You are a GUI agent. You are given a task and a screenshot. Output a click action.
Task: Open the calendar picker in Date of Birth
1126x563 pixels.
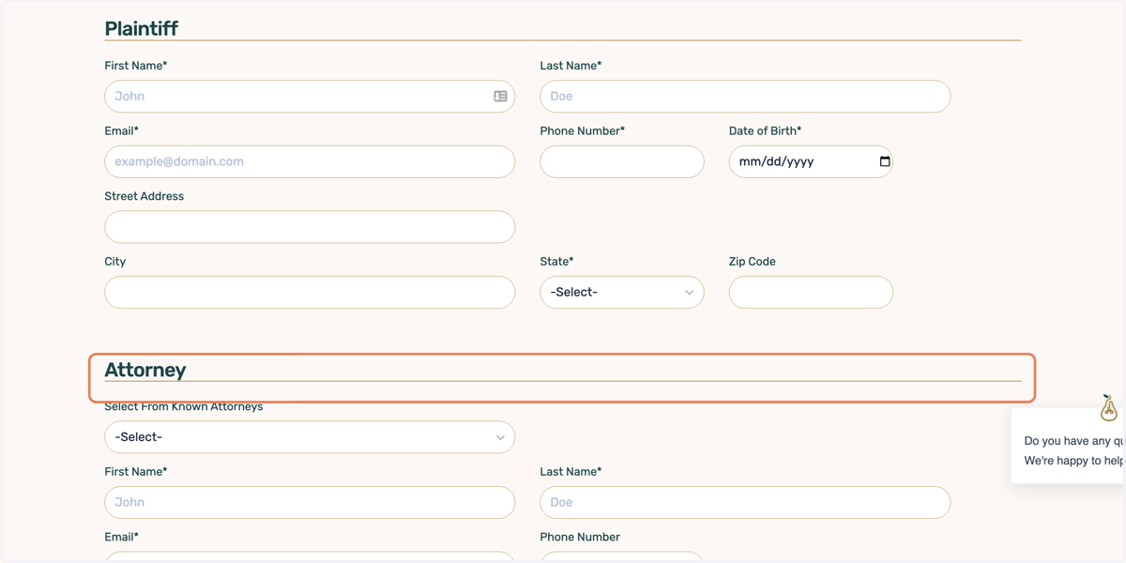(884, 161)
